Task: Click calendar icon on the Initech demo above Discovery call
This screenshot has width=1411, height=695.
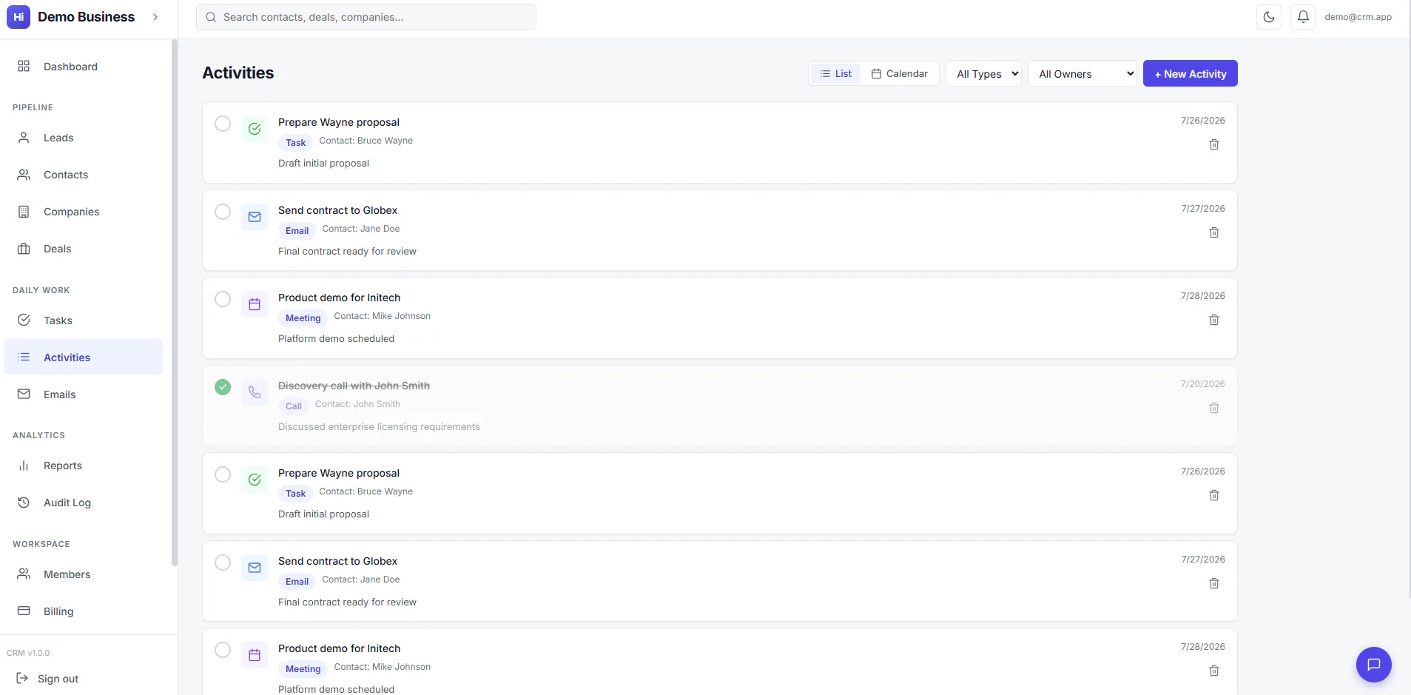Action: (x=255, y=304)
